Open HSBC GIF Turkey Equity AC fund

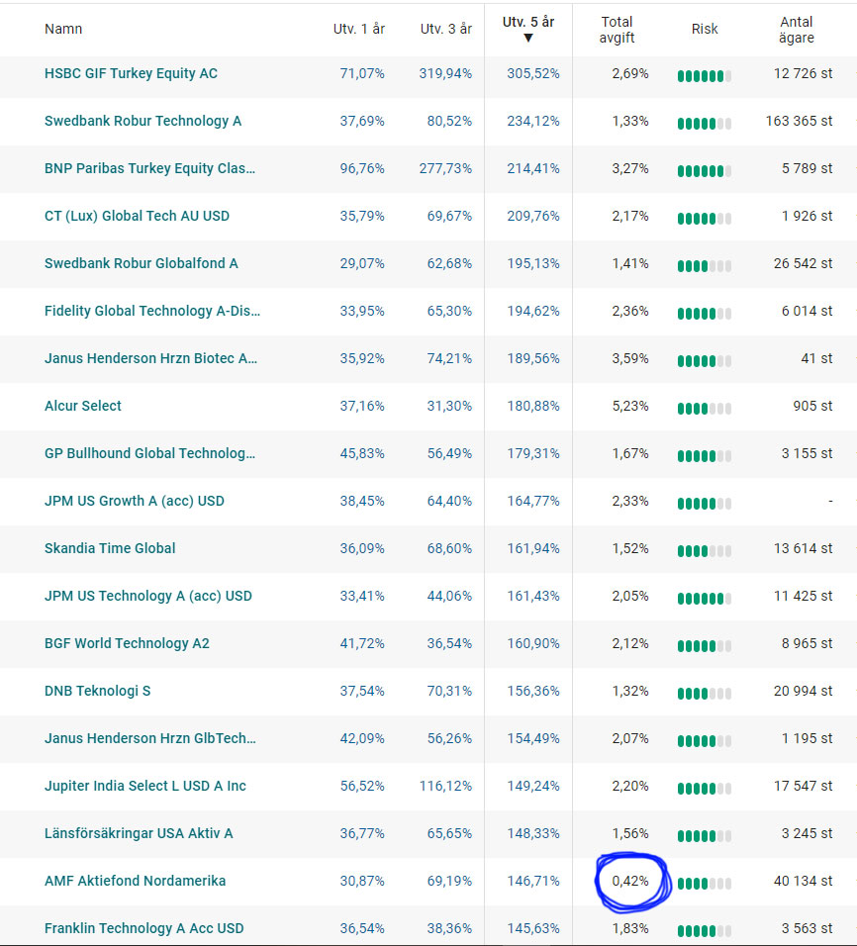click(131, 73)
